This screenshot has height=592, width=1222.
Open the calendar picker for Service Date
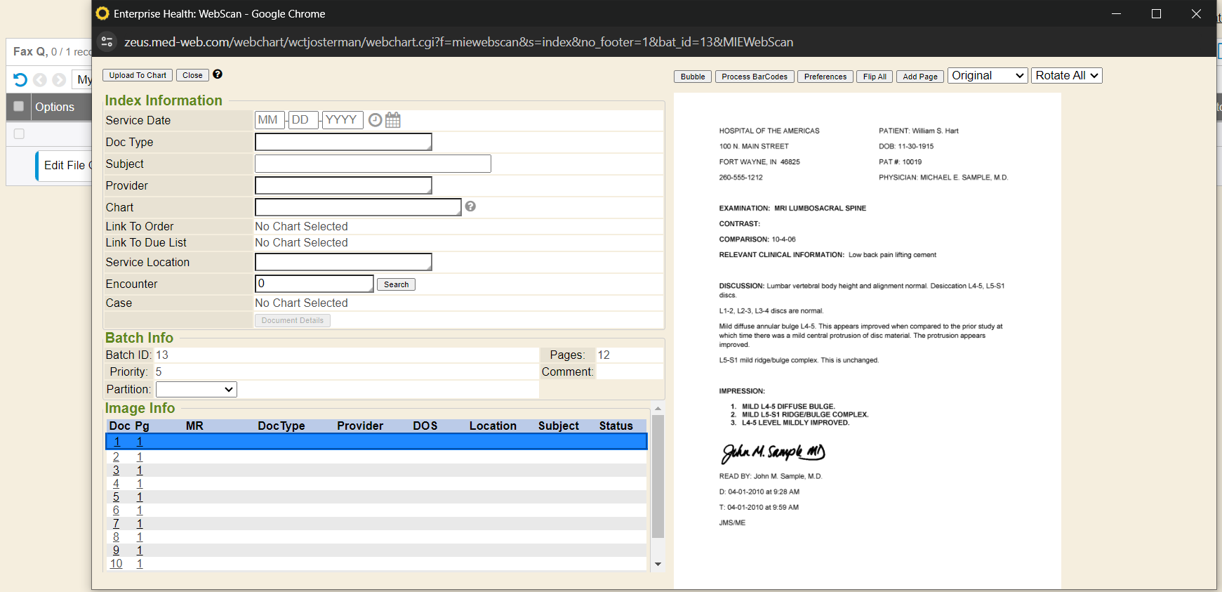coord(393,120)
